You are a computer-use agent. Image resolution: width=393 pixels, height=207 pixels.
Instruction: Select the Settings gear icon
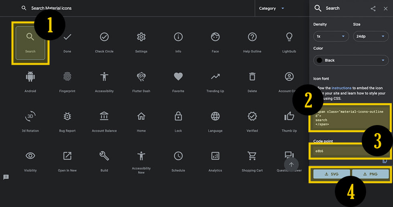click(x=141, y=37)
